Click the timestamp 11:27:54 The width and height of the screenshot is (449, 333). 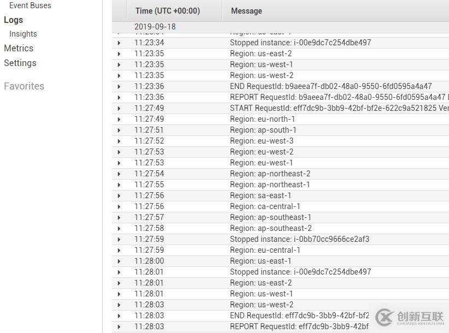pyautogui.click(x=149, y=174)
